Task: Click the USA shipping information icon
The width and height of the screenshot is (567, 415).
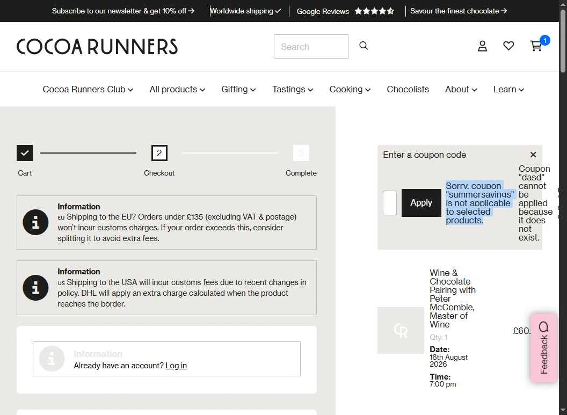Action: coord(35,288)
